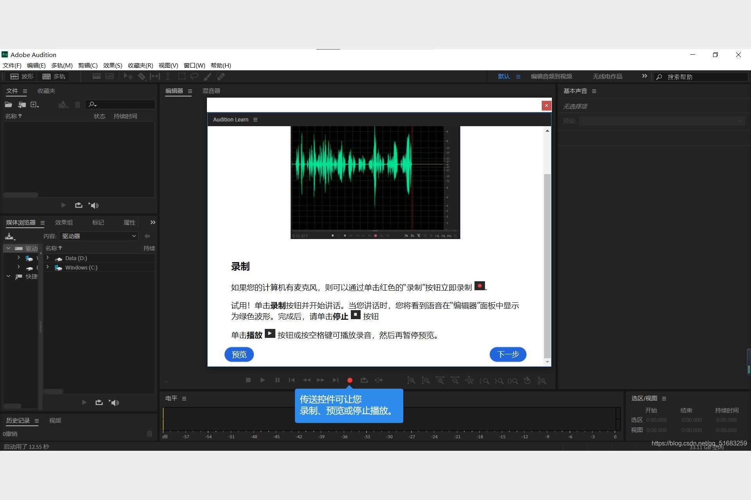
Task: Open 窗口(W) menu
Action: click(x=194, y=65)
